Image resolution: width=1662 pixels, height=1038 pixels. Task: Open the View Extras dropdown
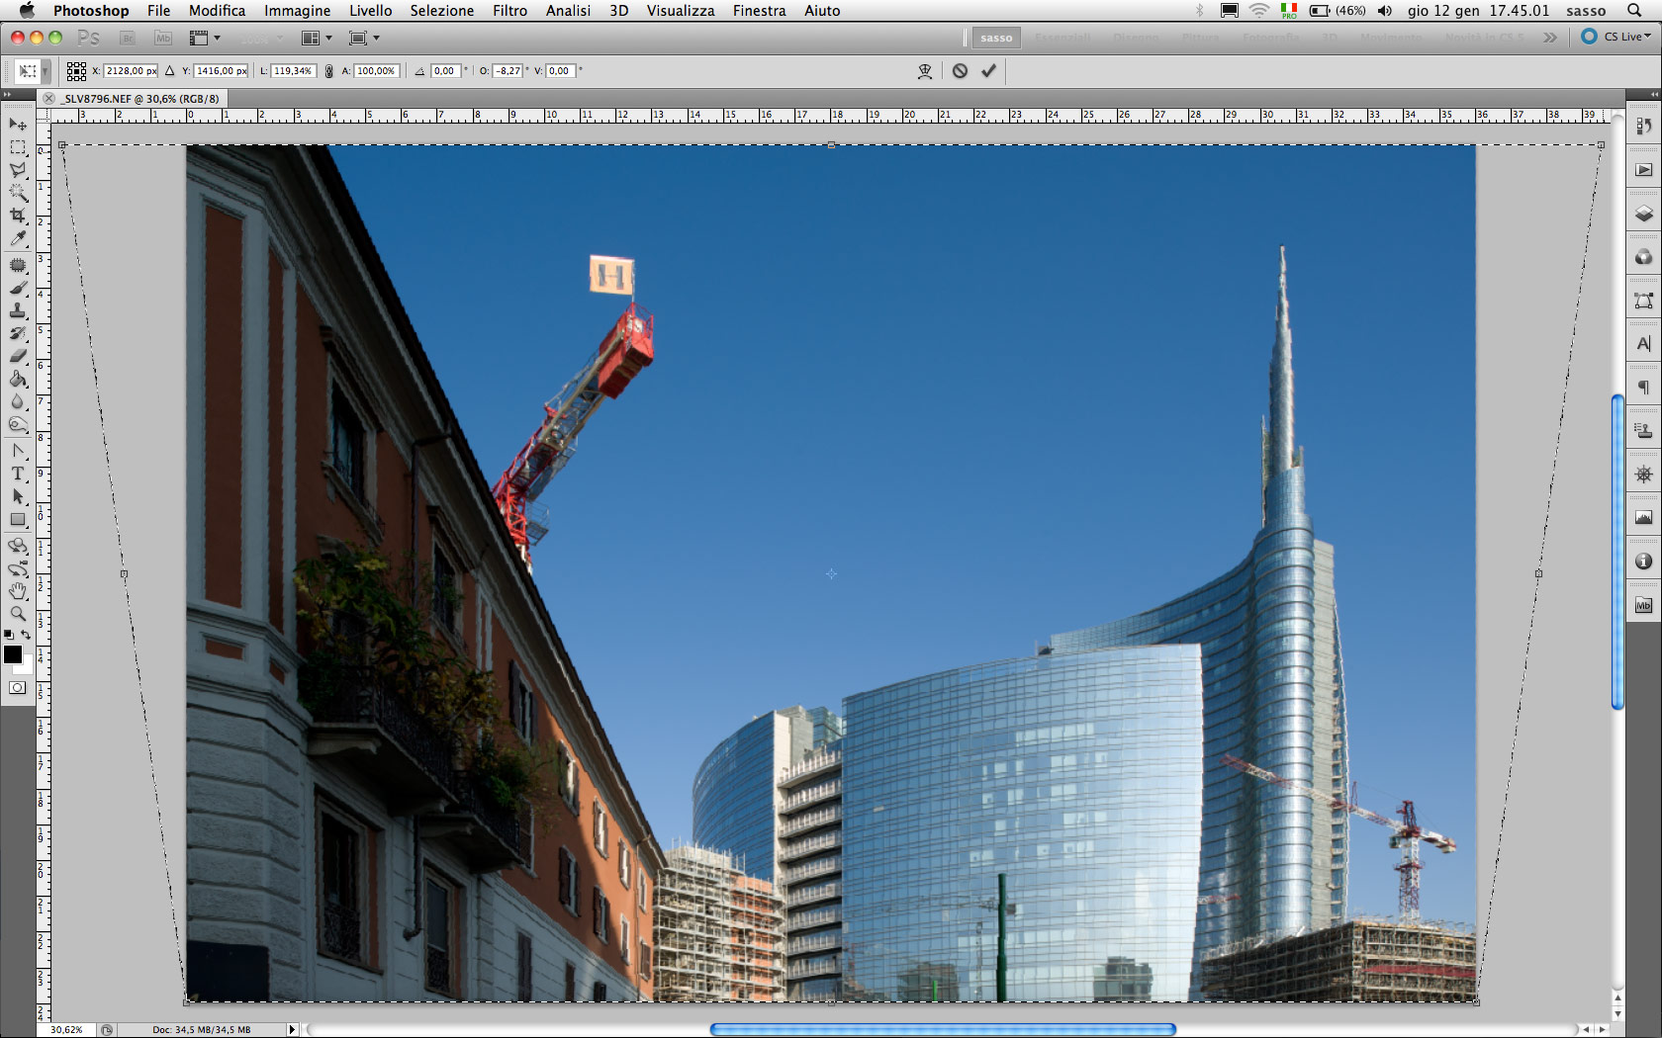pyautogui.click(x=205, y=38)
